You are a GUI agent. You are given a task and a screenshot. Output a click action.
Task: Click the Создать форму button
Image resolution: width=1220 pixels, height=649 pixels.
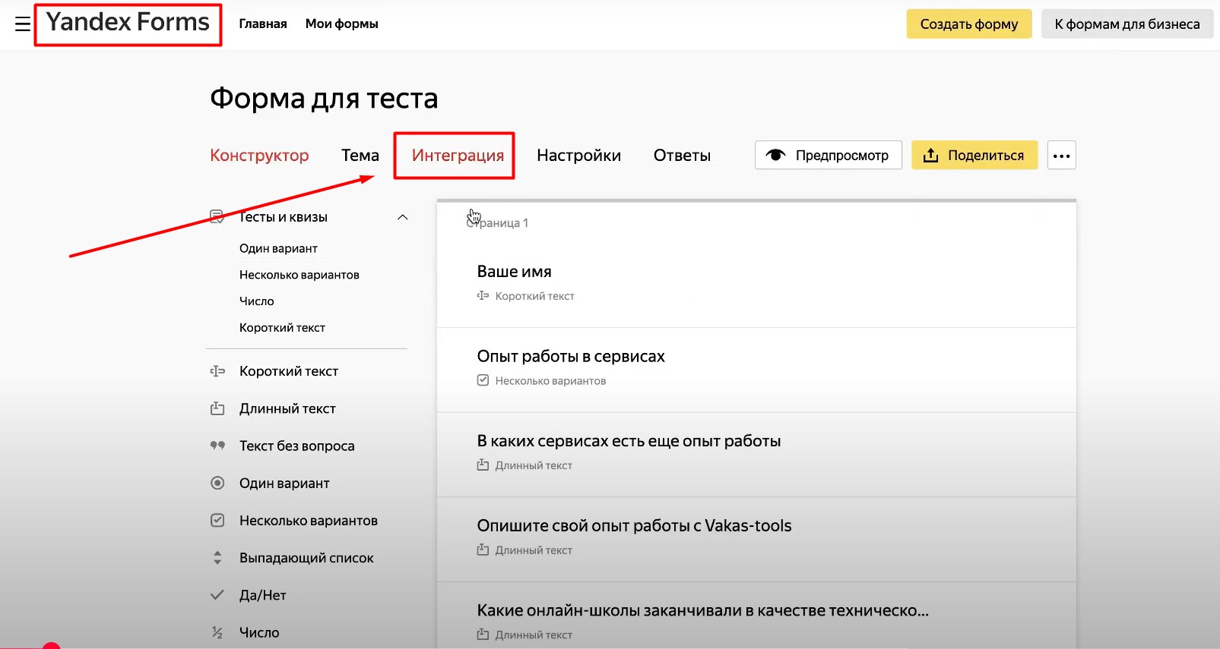[968, 24]
